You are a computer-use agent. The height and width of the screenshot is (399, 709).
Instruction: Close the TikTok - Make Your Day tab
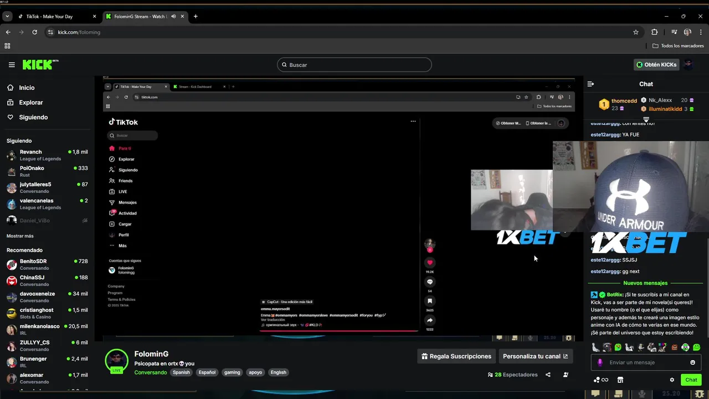coord(94,17)
